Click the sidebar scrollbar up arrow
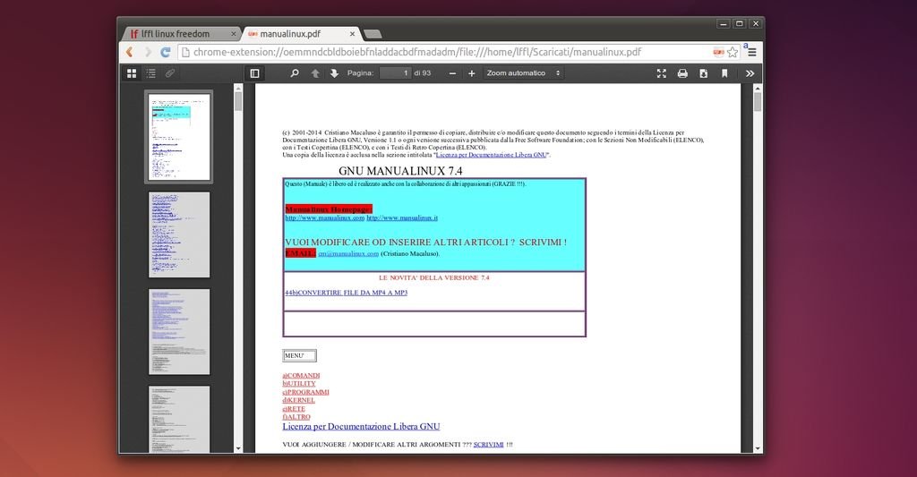Image resolution: width=917 pixels, height=477 pixels. point(238,88)
